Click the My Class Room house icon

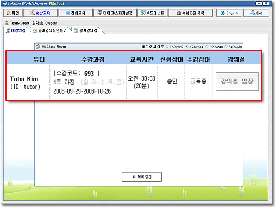[38, 46]
